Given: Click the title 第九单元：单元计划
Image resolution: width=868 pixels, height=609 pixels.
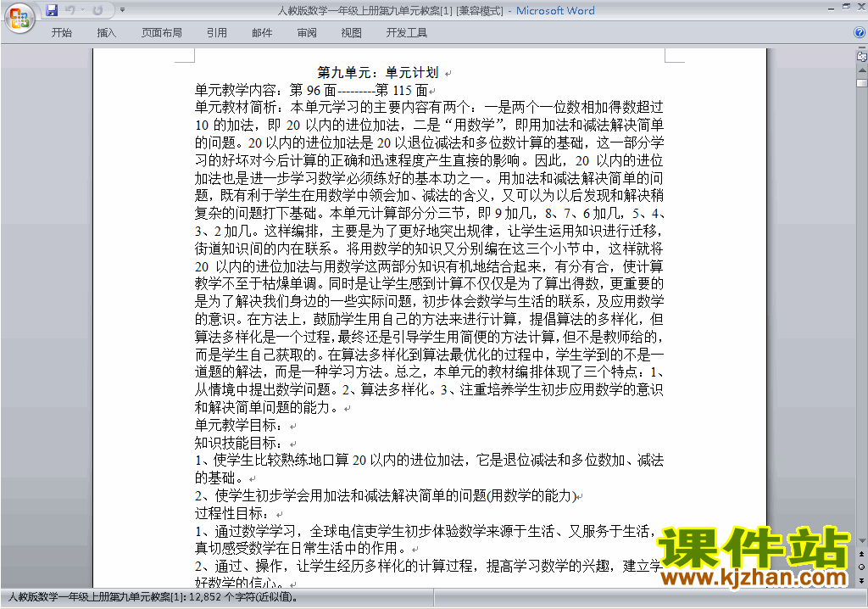Looking at the screenshot, I should 377,73.
